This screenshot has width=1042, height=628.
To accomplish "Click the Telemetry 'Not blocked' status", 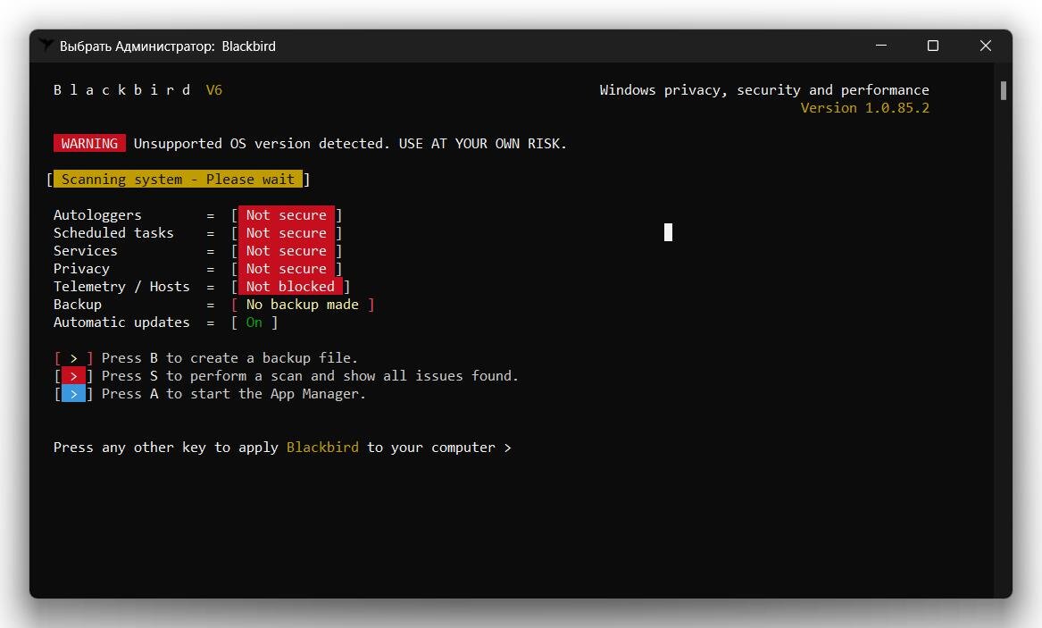I will (x=290, y=287).
